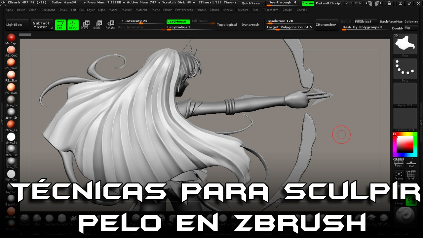Open the Material palette menu
This screenshot has width=423, height=238.
pos(141,10)
